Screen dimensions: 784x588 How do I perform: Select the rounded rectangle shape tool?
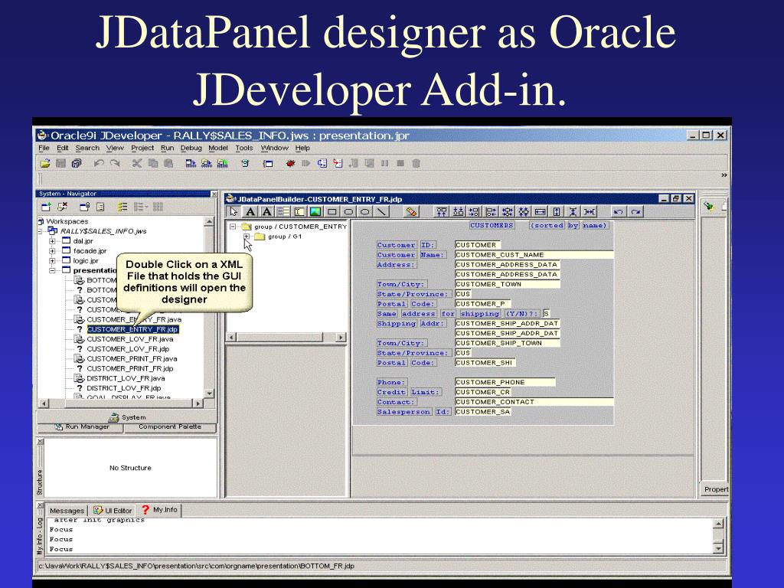[x=348, y=211]
